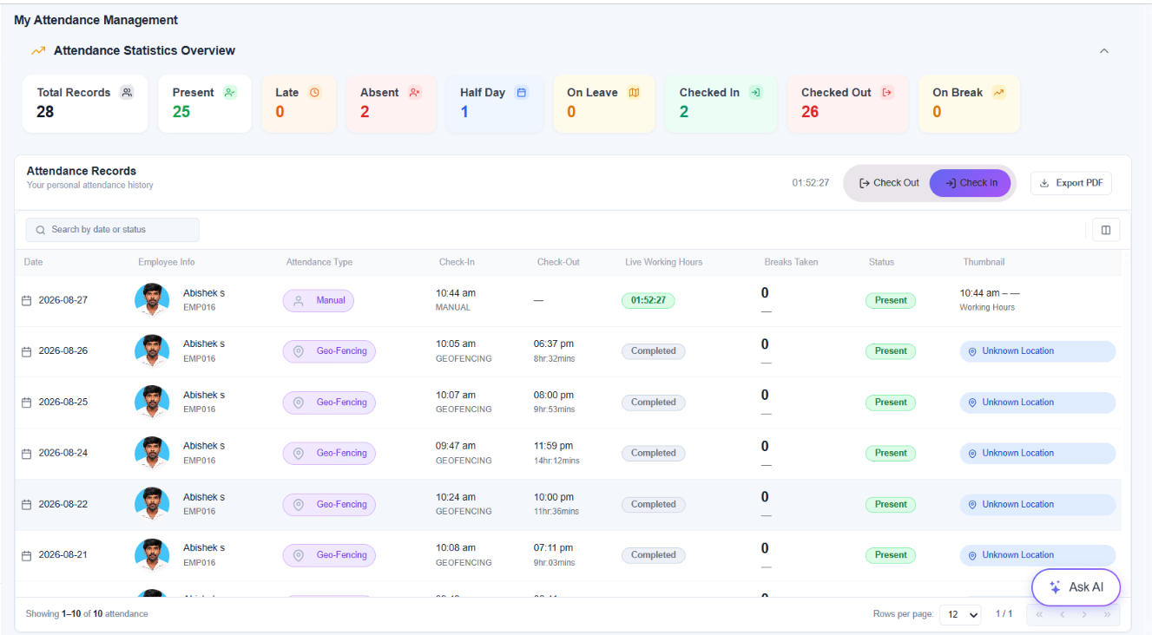Click the Total Records people icon
The width and height of the screenshot is (1152, 635).
coord(127,92)
